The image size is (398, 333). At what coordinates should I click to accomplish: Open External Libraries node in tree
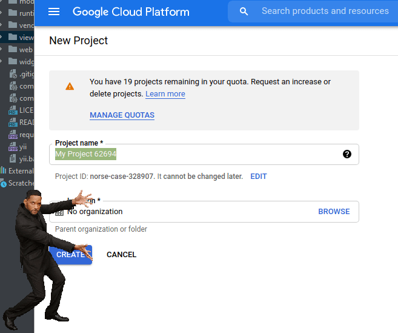pos(17,171)
